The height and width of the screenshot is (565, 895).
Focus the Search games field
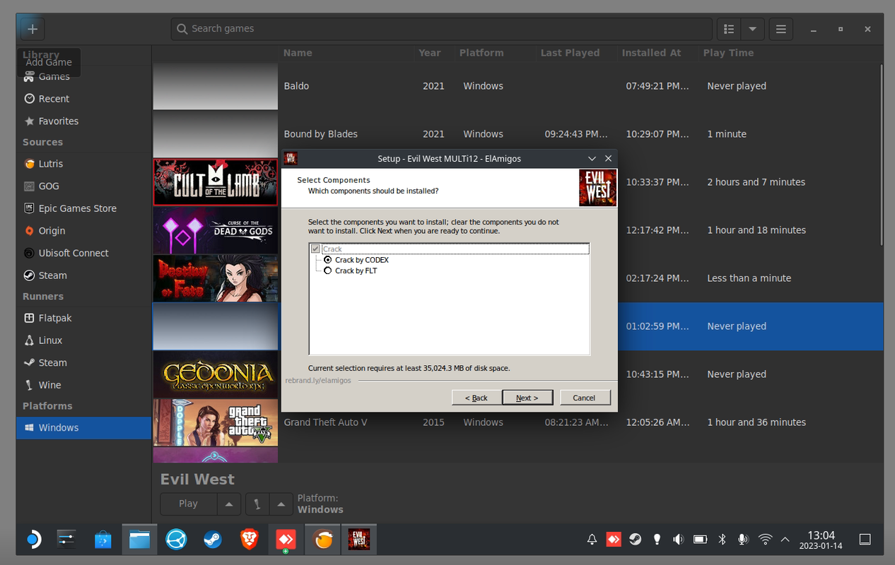441,29
